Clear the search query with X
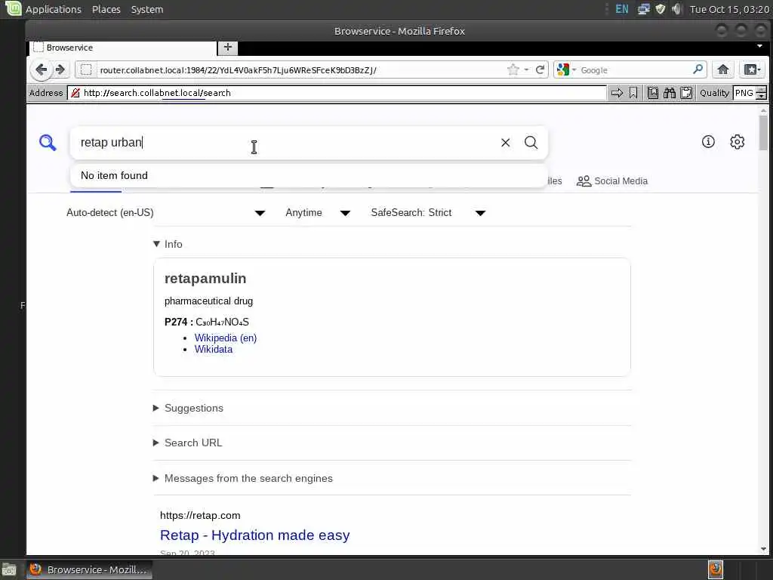The image size is (773, 580). pyautogui.click(x=505, y=143)
